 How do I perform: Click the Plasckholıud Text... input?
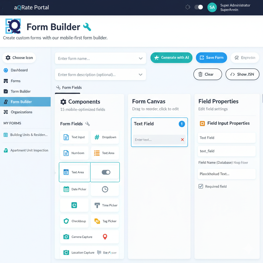tap(227, 174)
